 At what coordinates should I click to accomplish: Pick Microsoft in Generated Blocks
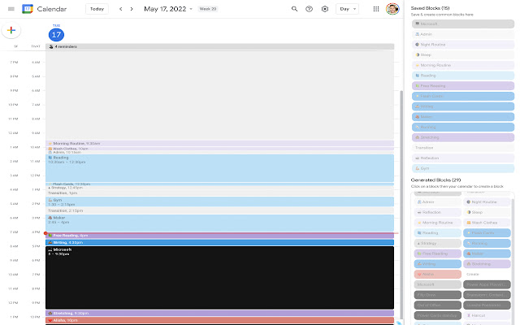(437, 284)
